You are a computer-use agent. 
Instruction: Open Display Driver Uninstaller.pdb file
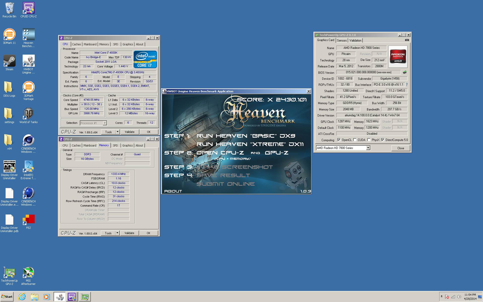point(9,223)
